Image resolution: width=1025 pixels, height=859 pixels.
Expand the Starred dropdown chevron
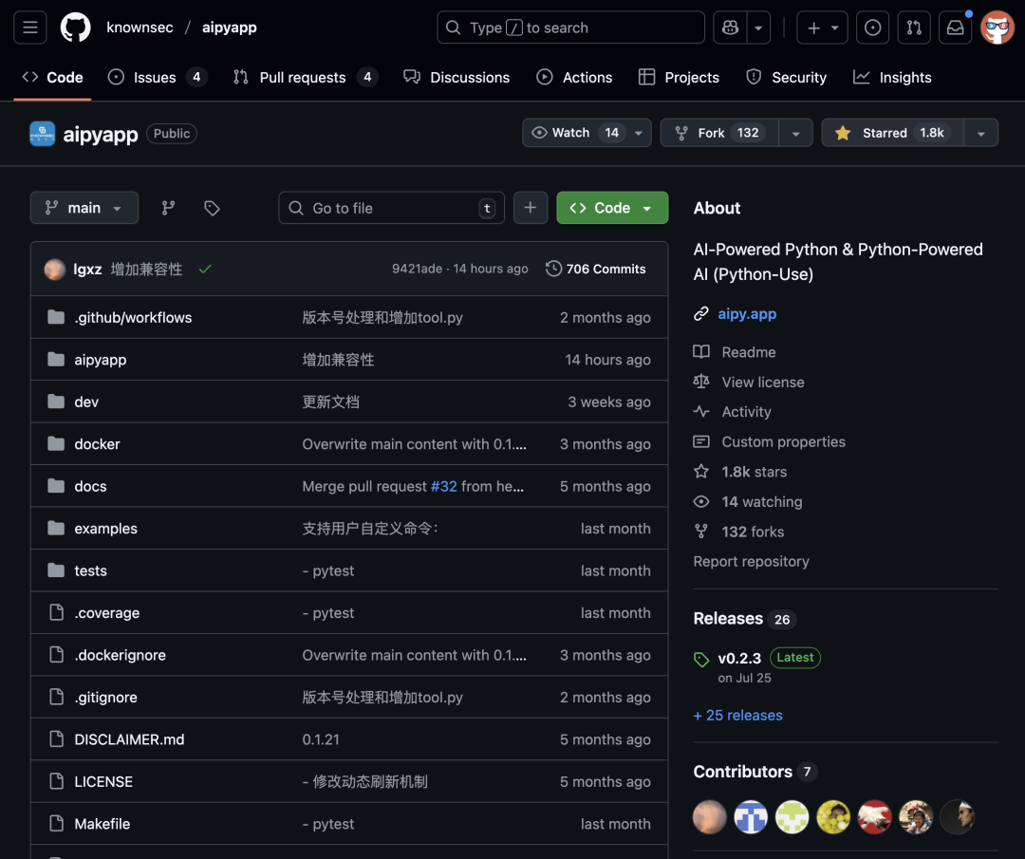[x=980, y=132]
